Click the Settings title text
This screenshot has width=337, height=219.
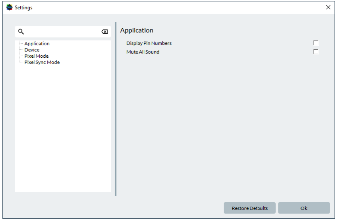(x=23, y=8)
